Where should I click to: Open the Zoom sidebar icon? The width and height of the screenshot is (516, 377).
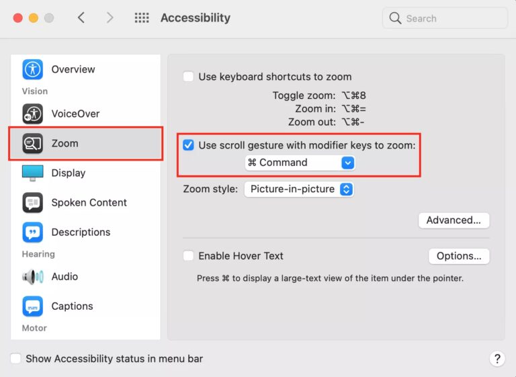point(32,143)
